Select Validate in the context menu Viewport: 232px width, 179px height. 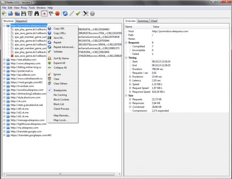(62, 52)
